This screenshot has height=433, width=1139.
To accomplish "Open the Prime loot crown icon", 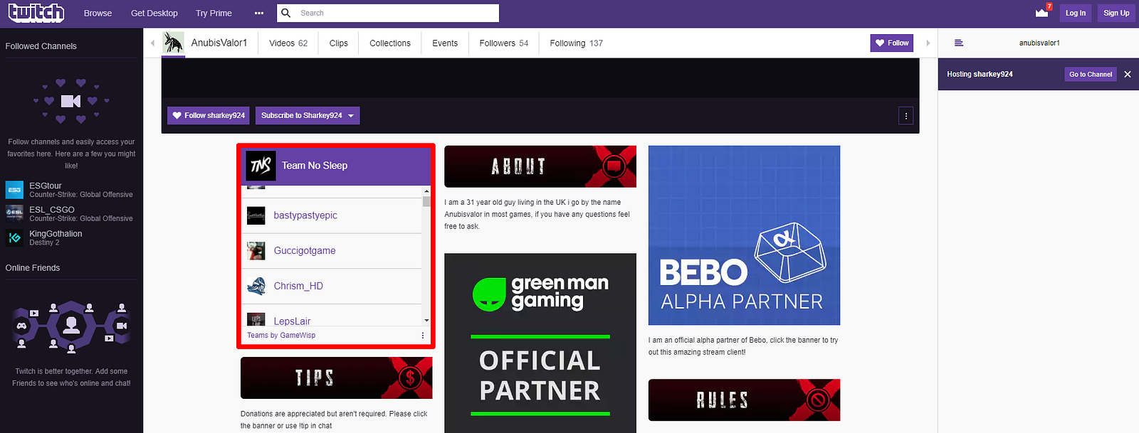I will coord(1042,12).
